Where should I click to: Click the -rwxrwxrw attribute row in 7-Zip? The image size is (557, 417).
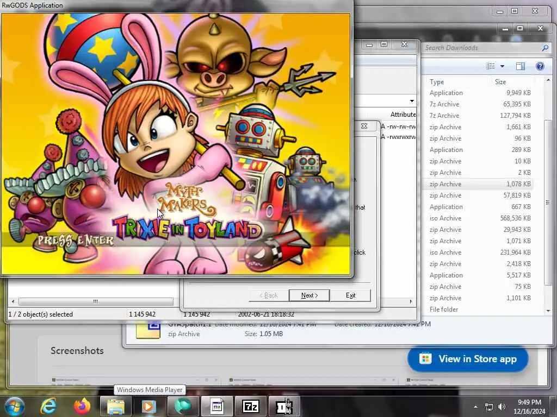click(x=398, y=137)
